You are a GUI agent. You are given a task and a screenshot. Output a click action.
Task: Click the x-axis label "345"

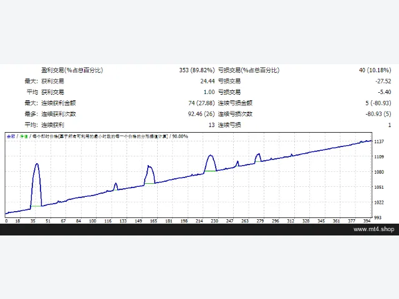pos(322,221)
